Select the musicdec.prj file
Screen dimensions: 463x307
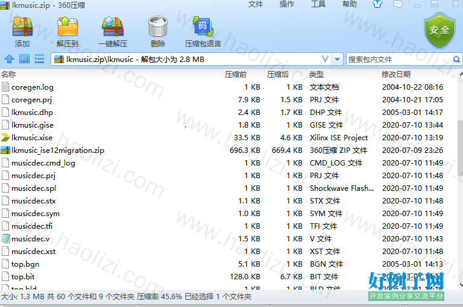[33, 175]
